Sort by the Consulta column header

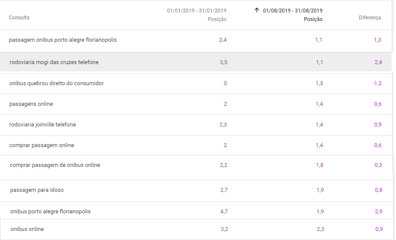click(x=19, y=18)
